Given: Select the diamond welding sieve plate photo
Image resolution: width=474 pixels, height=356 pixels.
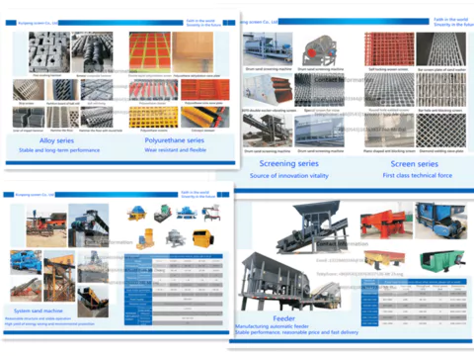Looking at the screenshot, I should 440,131.
